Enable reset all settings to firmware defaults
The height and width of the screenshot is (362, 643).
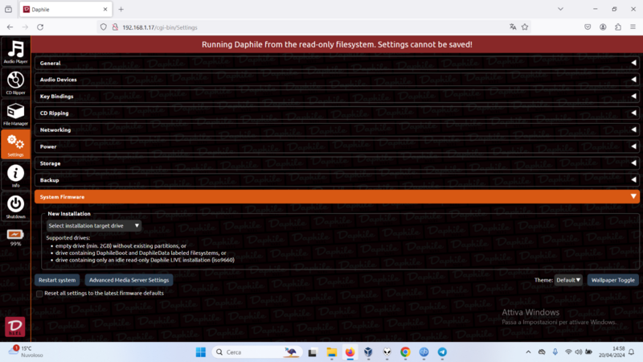click(x=39, y=294)
